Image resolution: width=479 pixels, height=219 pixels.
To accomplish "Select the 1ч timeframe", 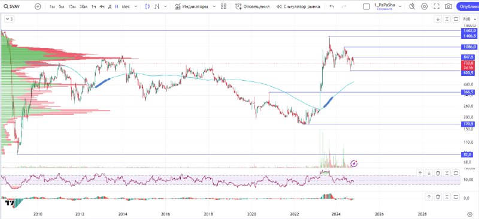I will pyautogui.click(x=94, y=7).
